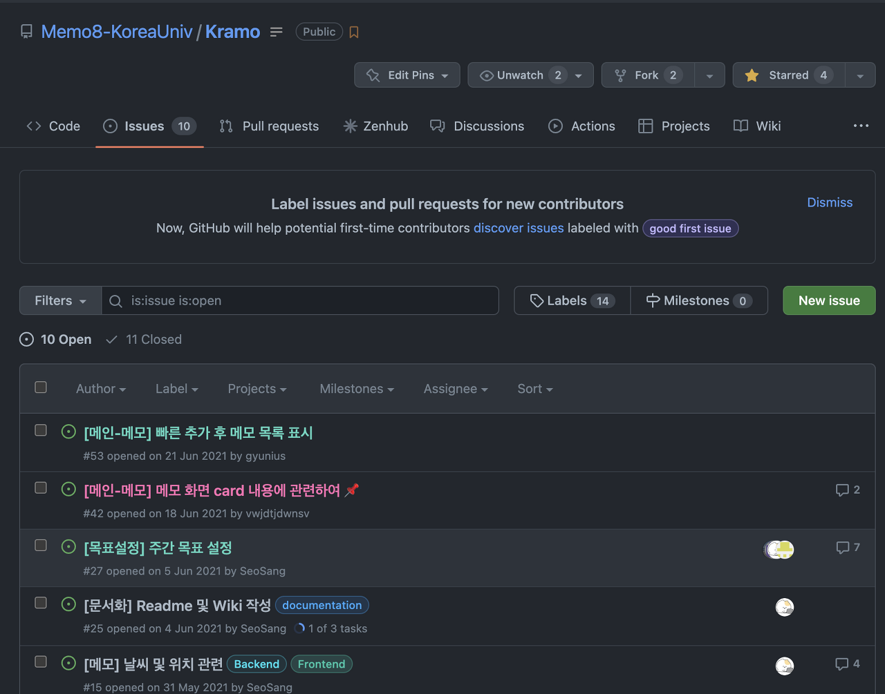The image size is (885, 694).
Task: Open the Zenhub tab
Action: 375,126
